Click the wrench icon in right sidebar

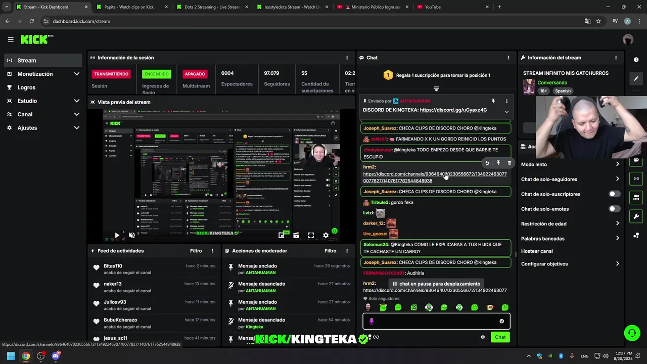[636, 216]
